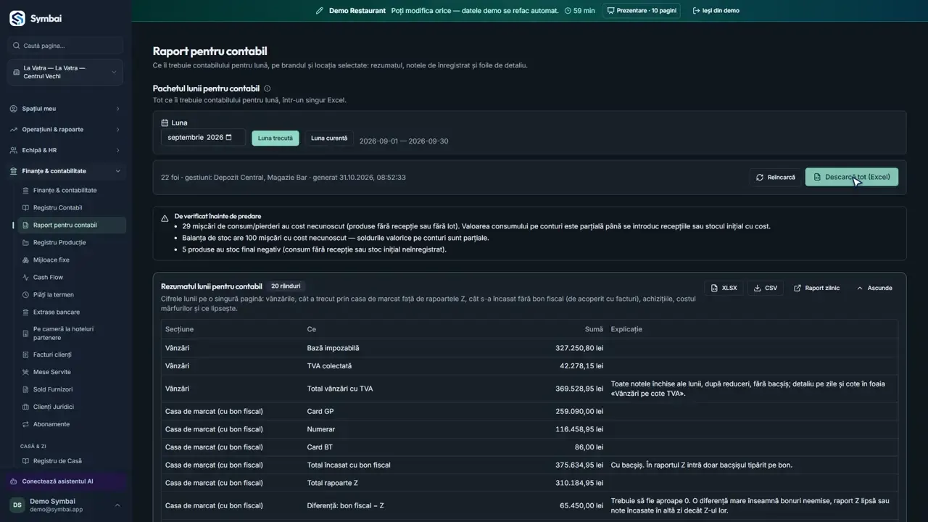Click Reîncarcă refresh button
Image resolution: width=928 pixels, height=522 pixels.
pos(775,177)
